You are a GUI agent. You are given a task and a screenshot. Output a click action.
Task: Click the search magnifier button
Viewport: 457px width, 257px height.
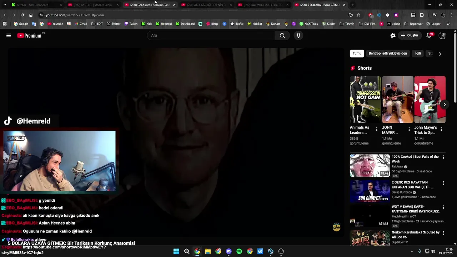click(x=282, y=35)
